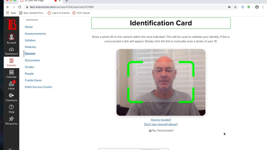Open a new browser tab

(x=67, y=1)
